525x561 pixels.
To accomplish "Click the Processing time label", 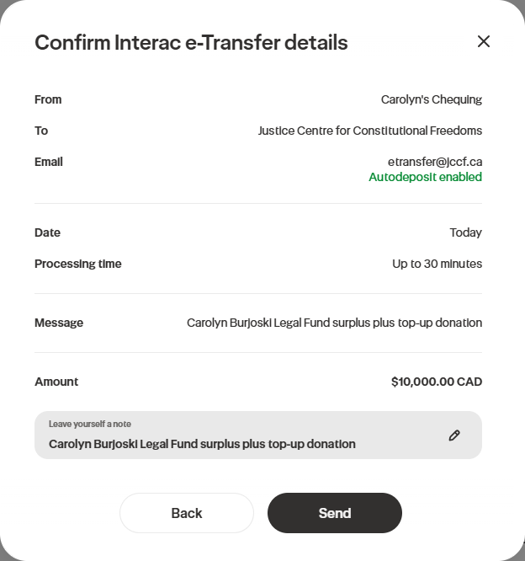I will 78,264.
